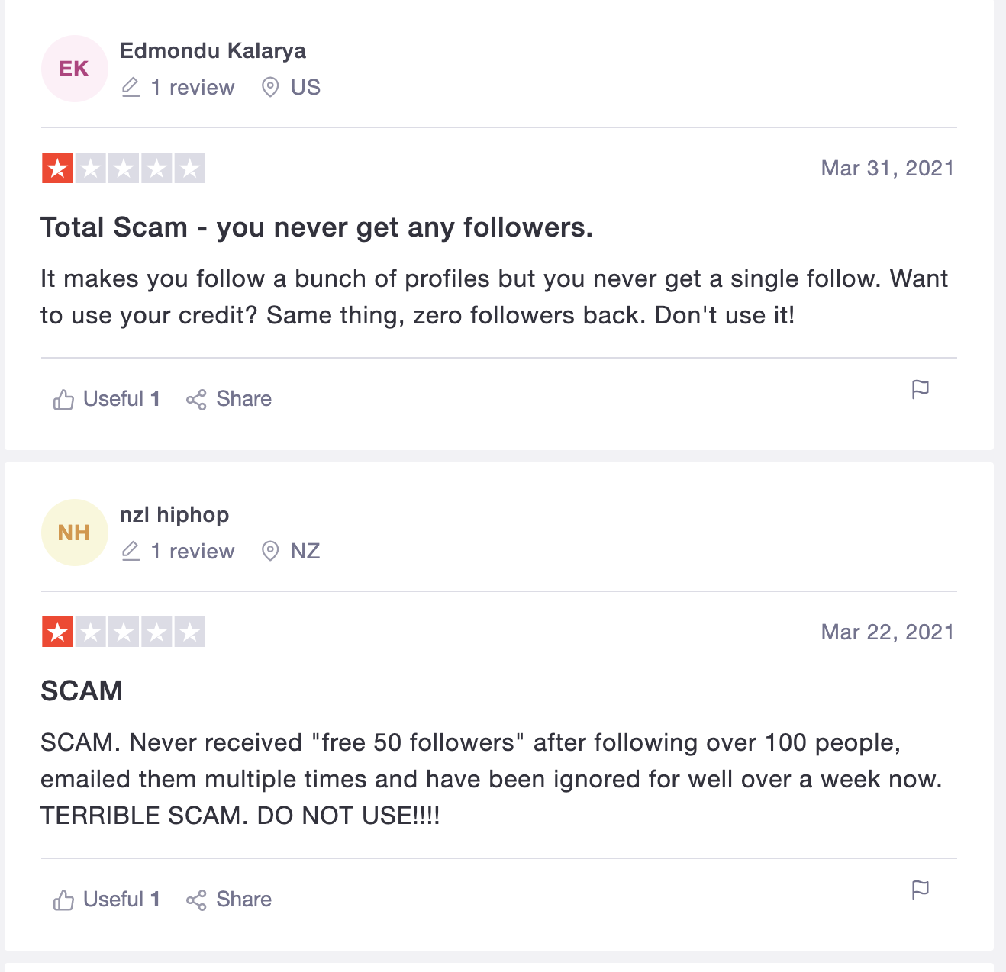Click pencil icon beside Edmondu's 1 review

click(x=131, y=87)
